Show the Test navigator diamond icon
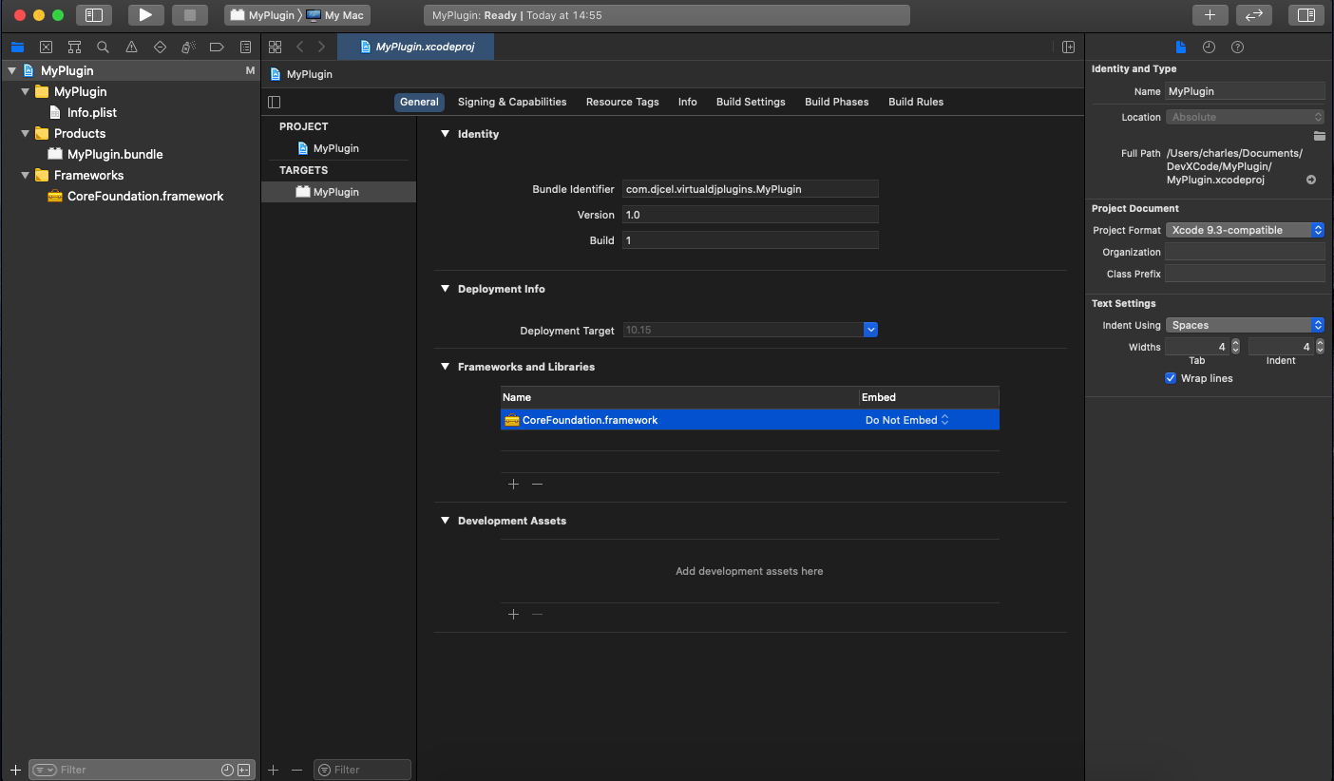1334x781 pixels. click(x=160, y=47)
